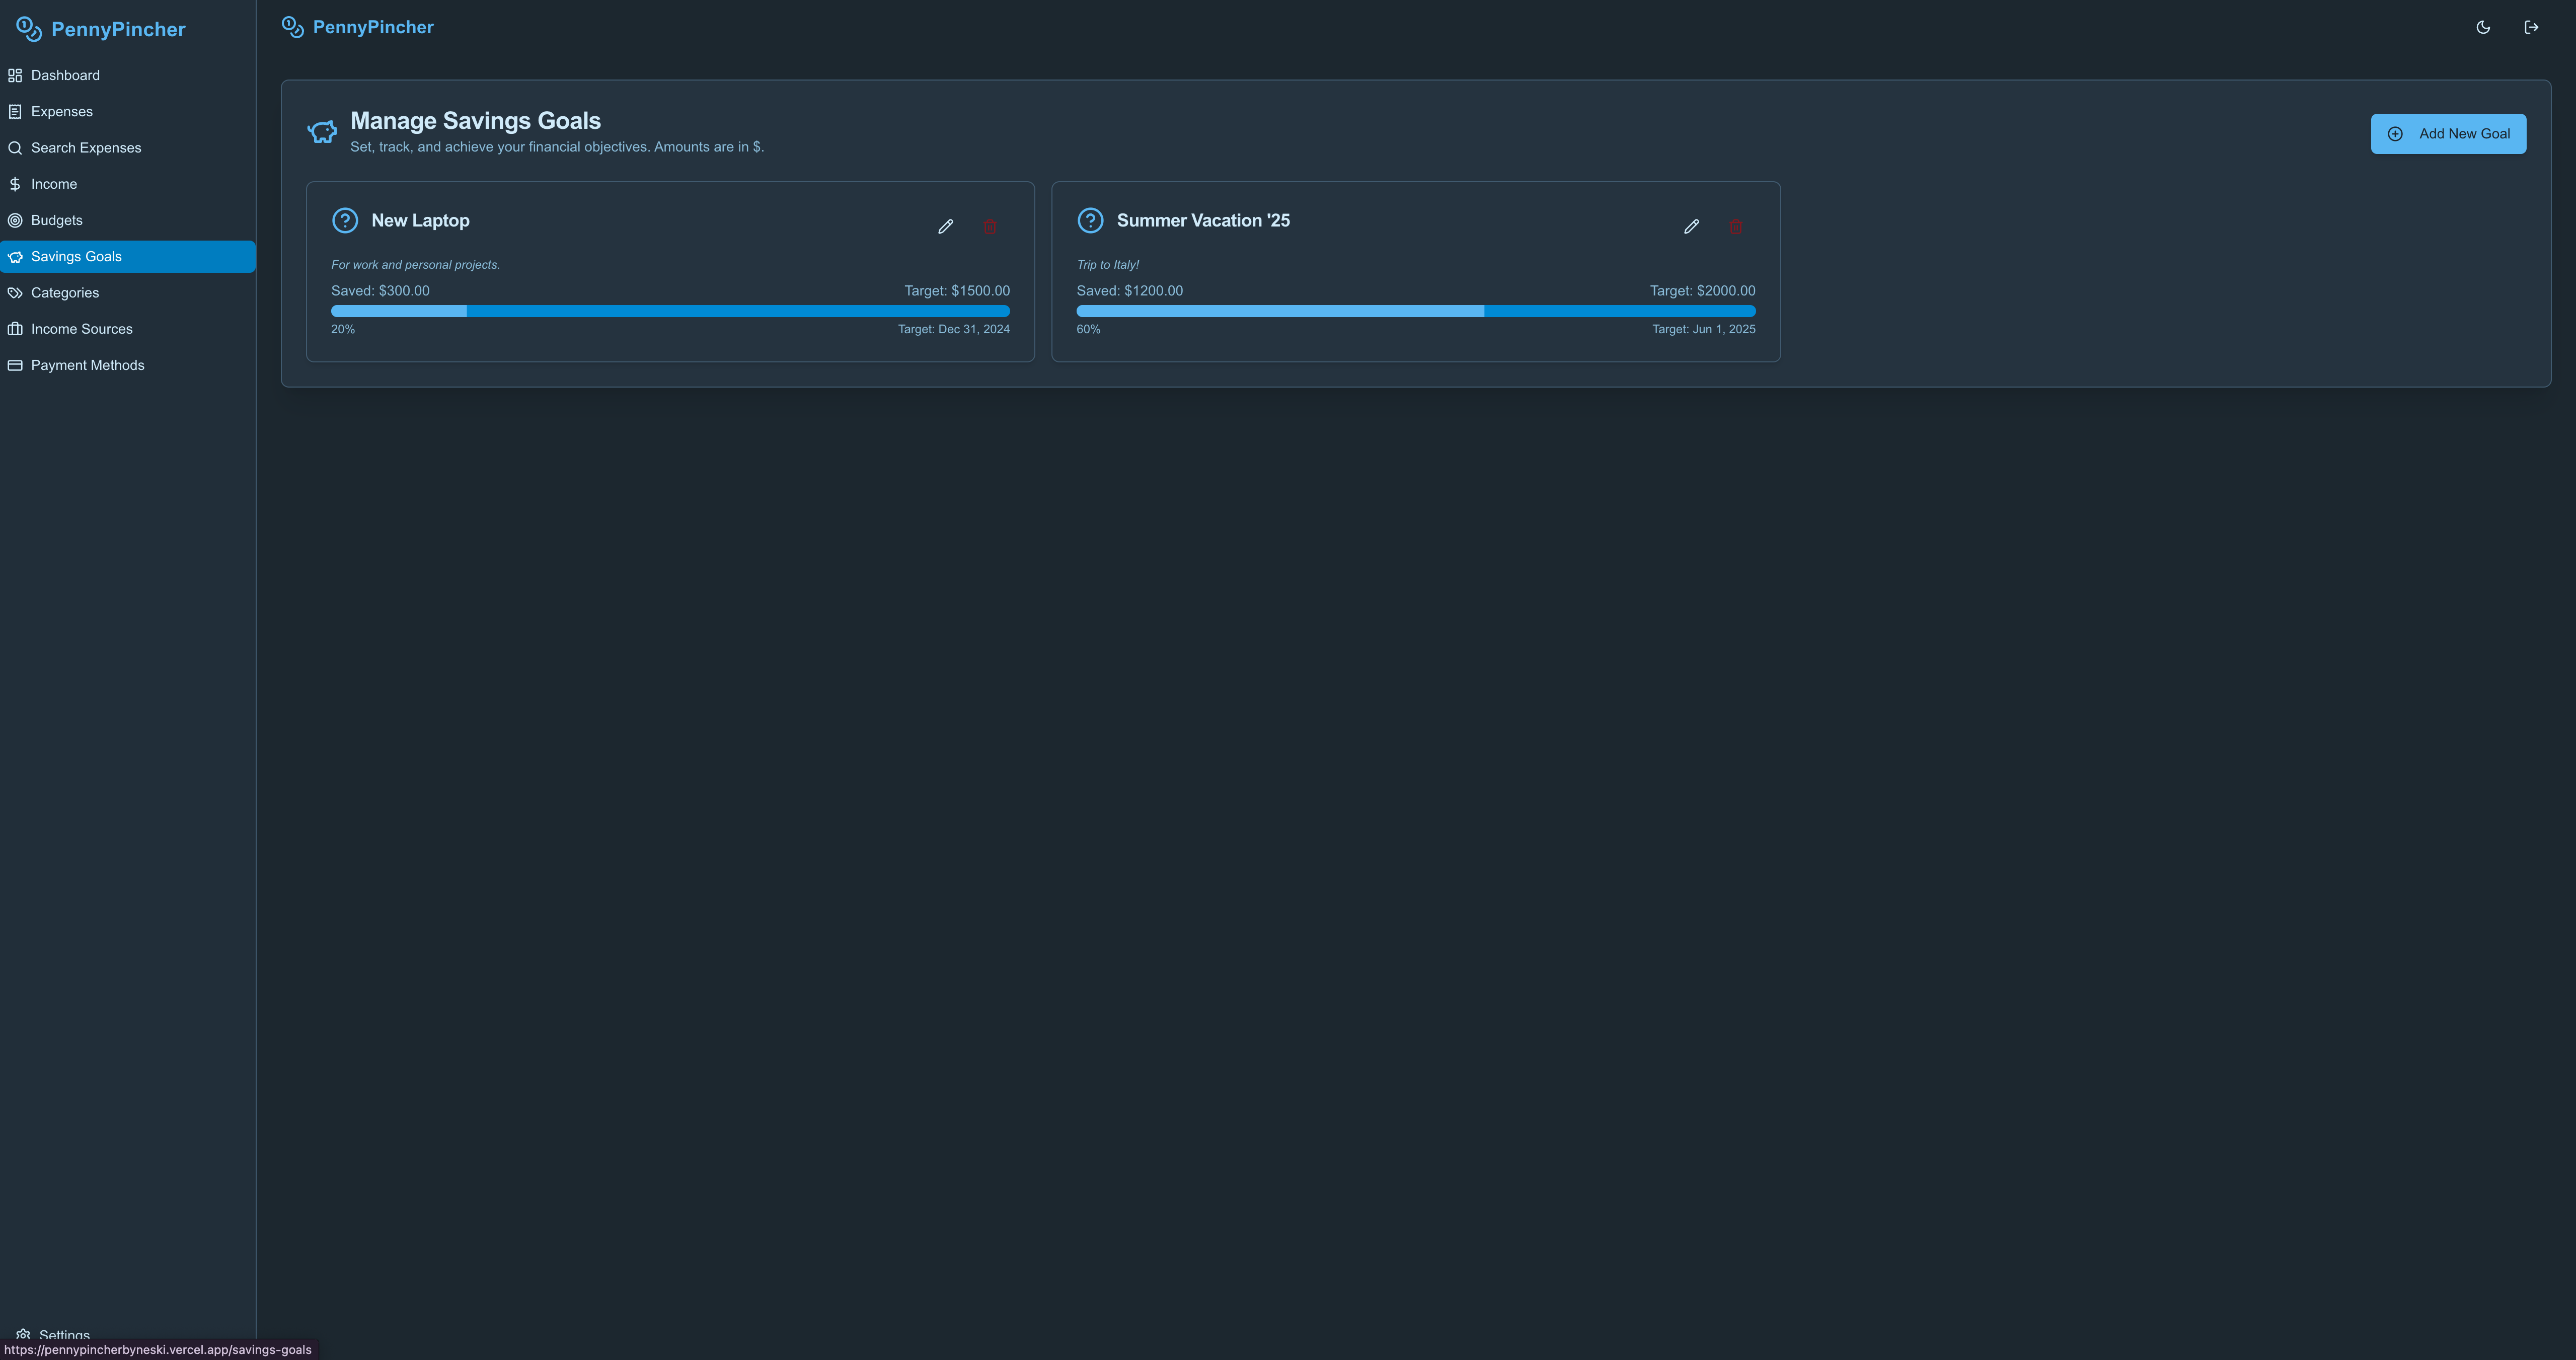Open Settings at sidebar bottom

click(x=64, y=1334)
